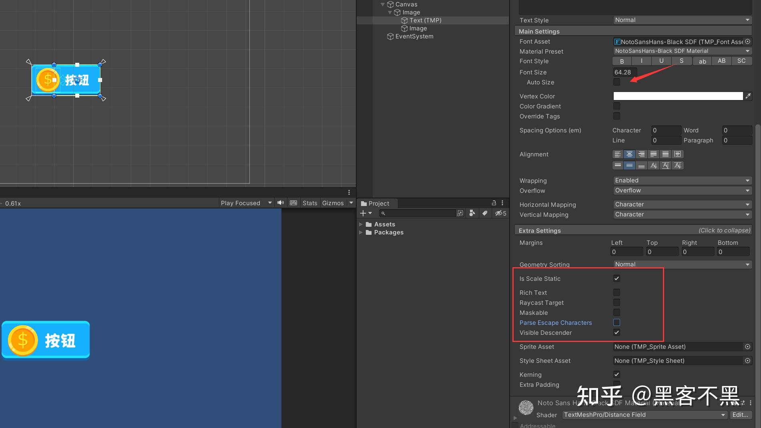Click the search by label tag icon
Viewport: 761px width, 428px height.
(485, 213)
